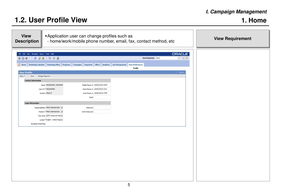Viewport: 281px width, 194px height.
Task: Select the User Preferences tab
Action: 136,65
